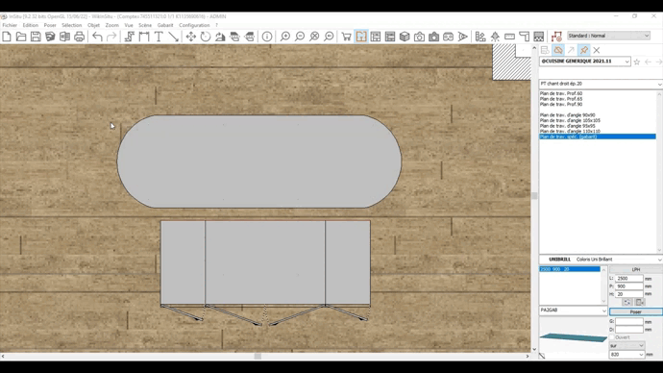
Task: Open the Sélection menu
Action: [x=71, y=25]
